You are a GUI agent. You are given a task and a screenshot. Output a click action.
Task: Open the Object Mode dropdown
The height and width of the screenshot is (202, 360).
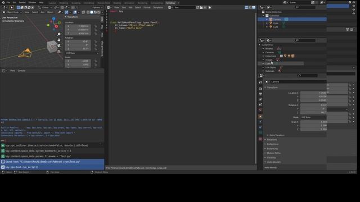point(12,12)
